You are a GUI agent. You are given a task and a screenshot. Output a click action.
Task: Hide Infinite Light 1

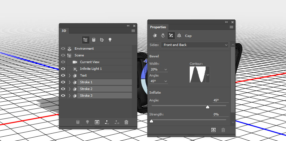(x=63, y=69)
